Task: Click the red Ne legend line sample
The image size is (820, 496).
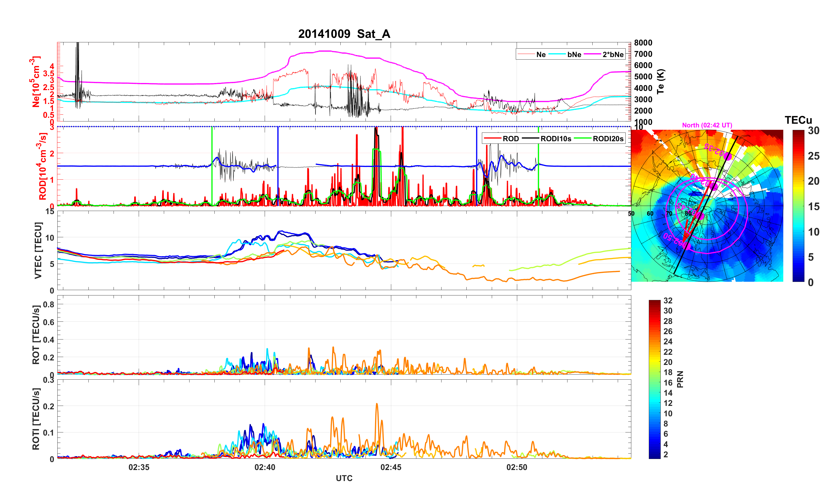Action: tap(526, 54)
